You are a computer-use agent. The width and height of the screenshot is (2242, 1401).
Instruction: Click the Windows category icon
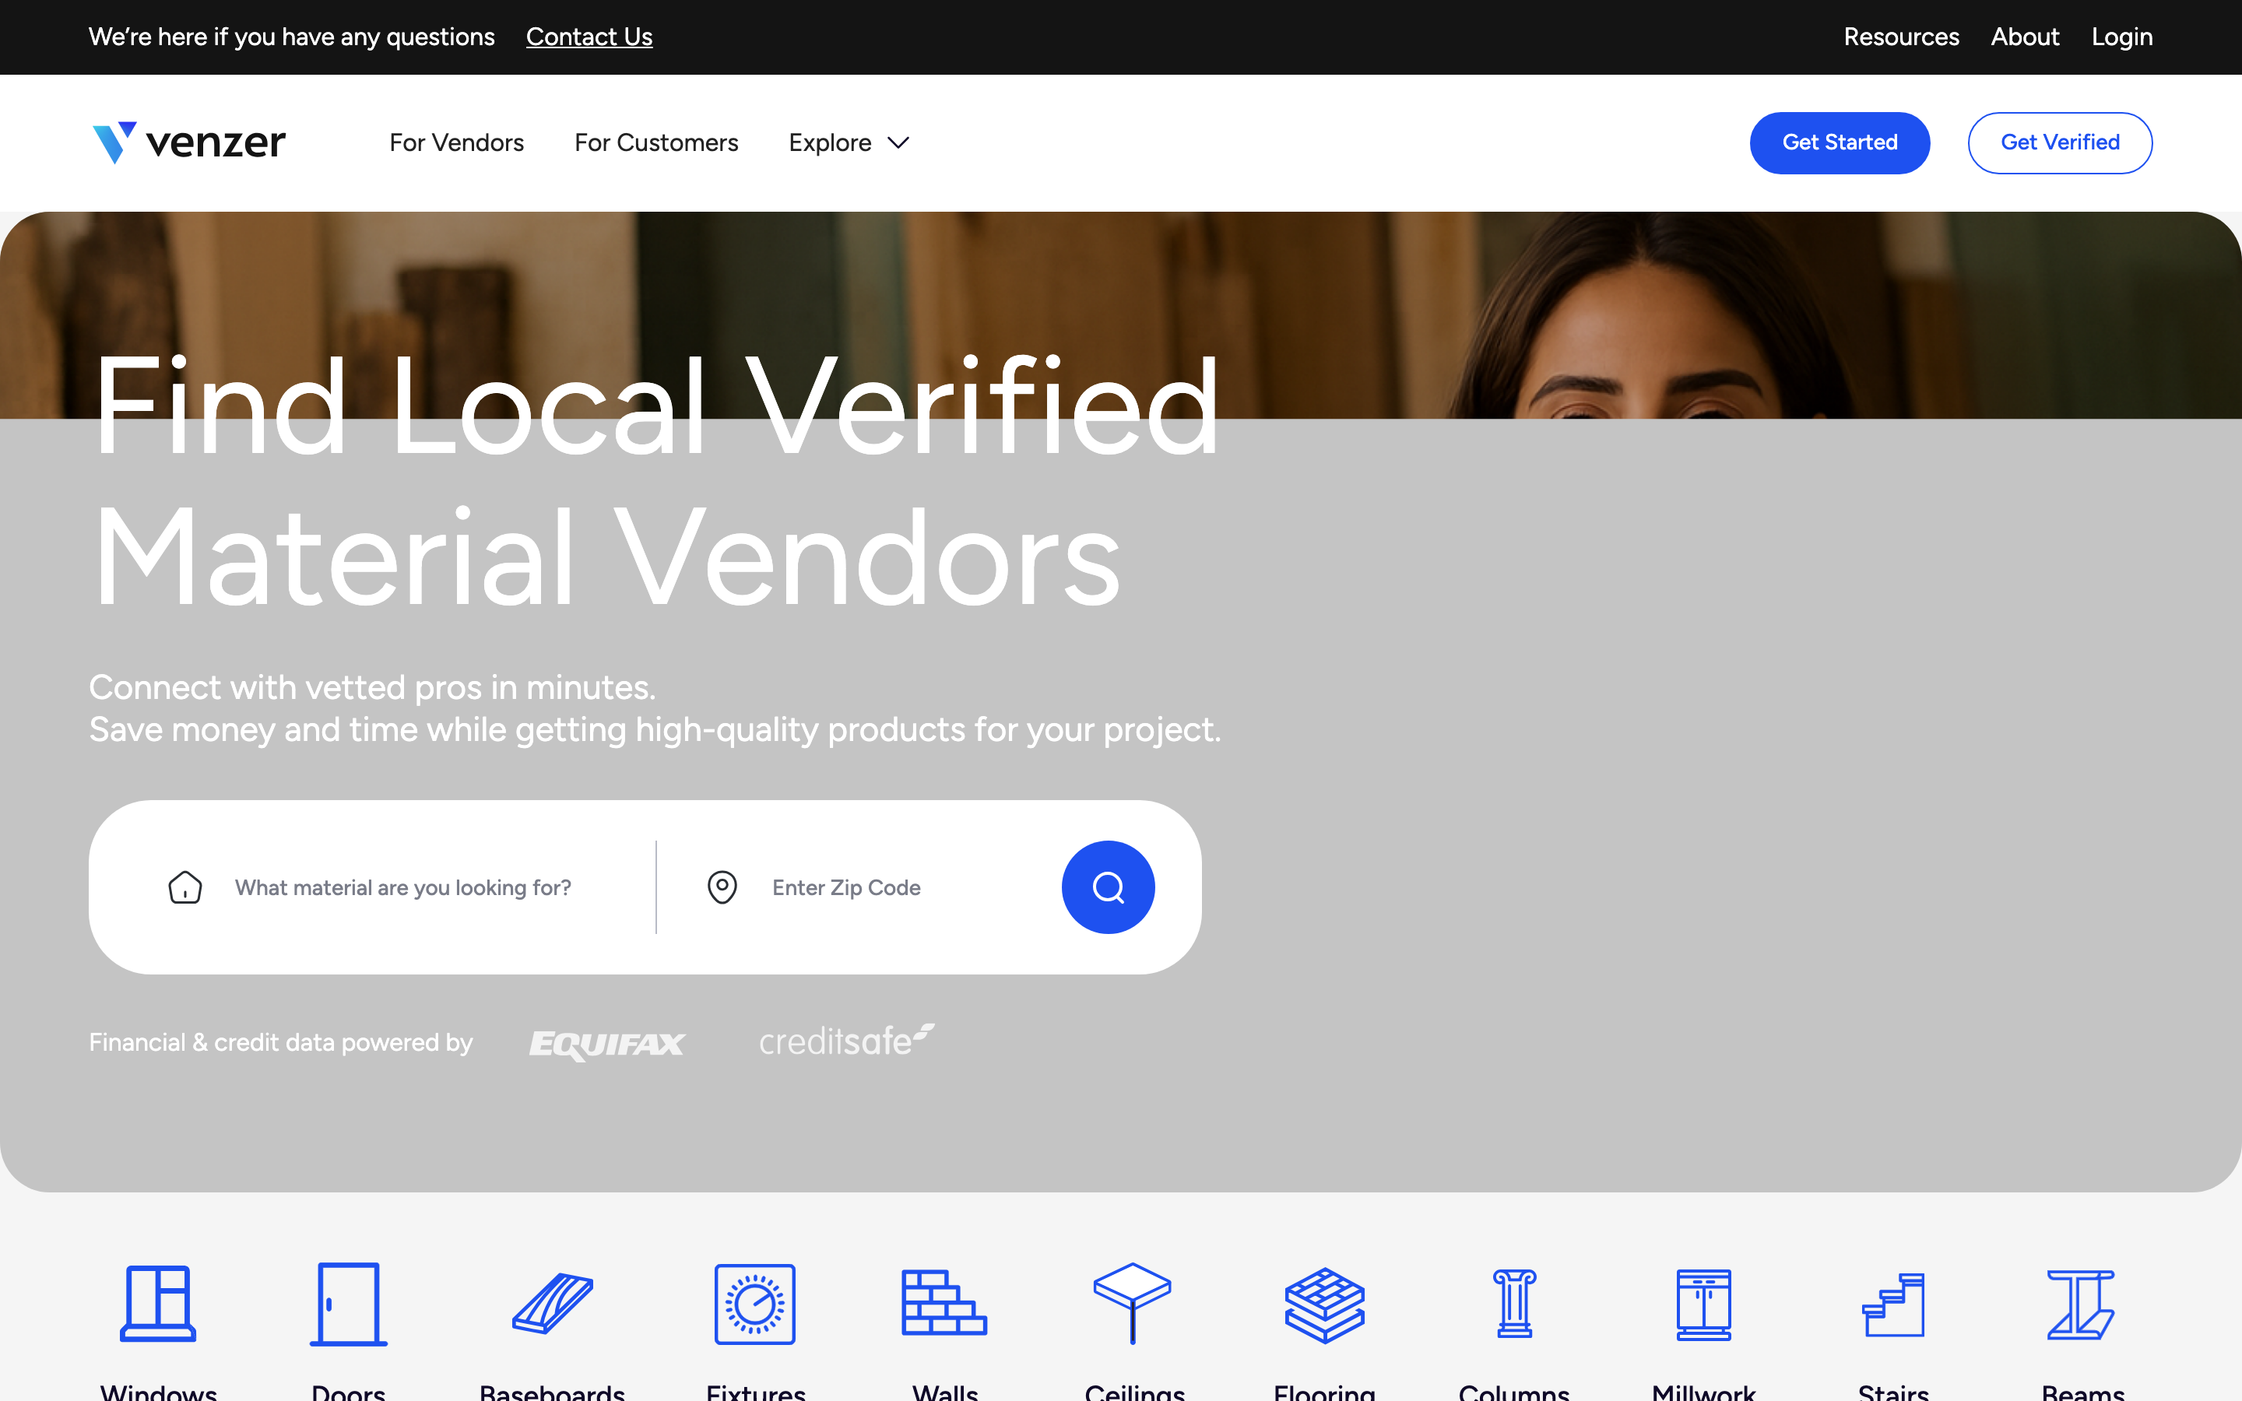(159, 1303)
